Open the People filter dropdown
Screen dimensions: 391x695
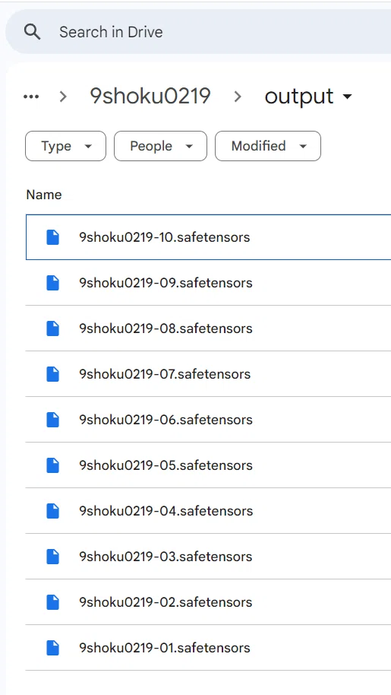(x=160, y=146)
